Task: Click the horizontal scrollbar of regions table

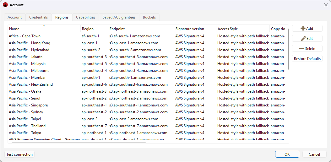Action: [x=79, y=143]
